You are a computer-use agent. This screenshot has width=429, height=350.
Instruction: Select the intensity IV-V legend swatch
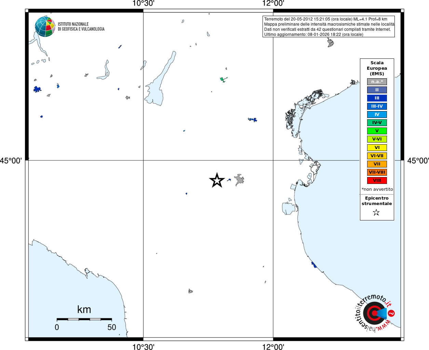[377, 123]
